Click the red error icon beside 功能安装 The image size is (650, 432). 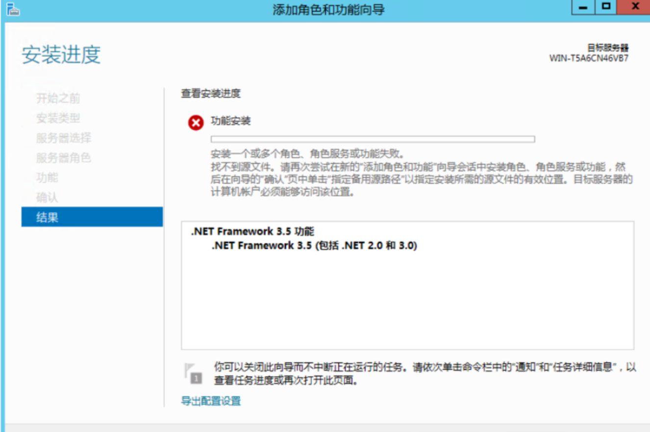click(196, 123)
